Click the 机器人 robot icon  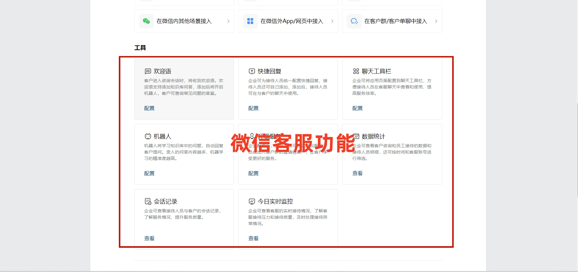[148, 136]
